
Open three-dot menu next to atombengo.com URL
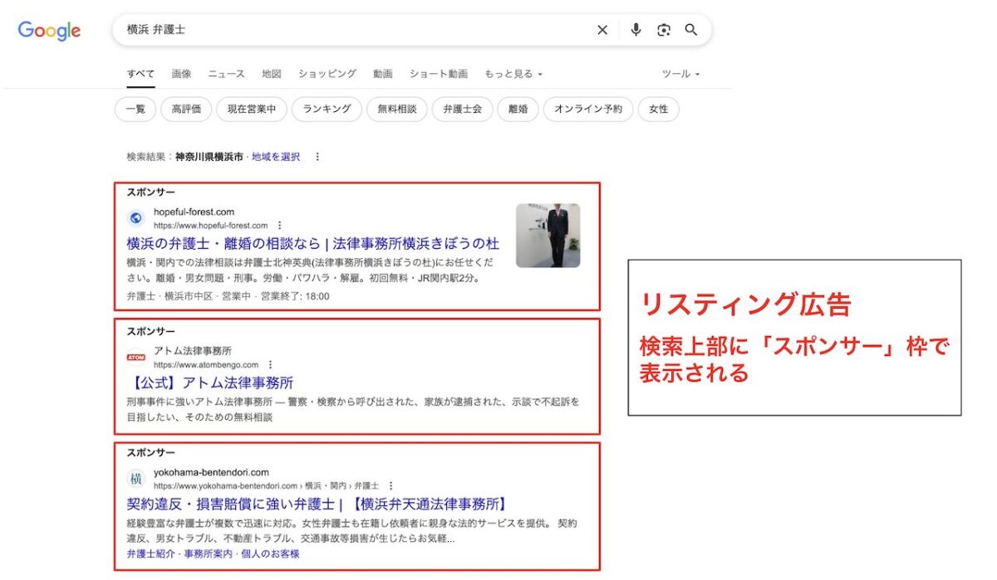point(271,364)
